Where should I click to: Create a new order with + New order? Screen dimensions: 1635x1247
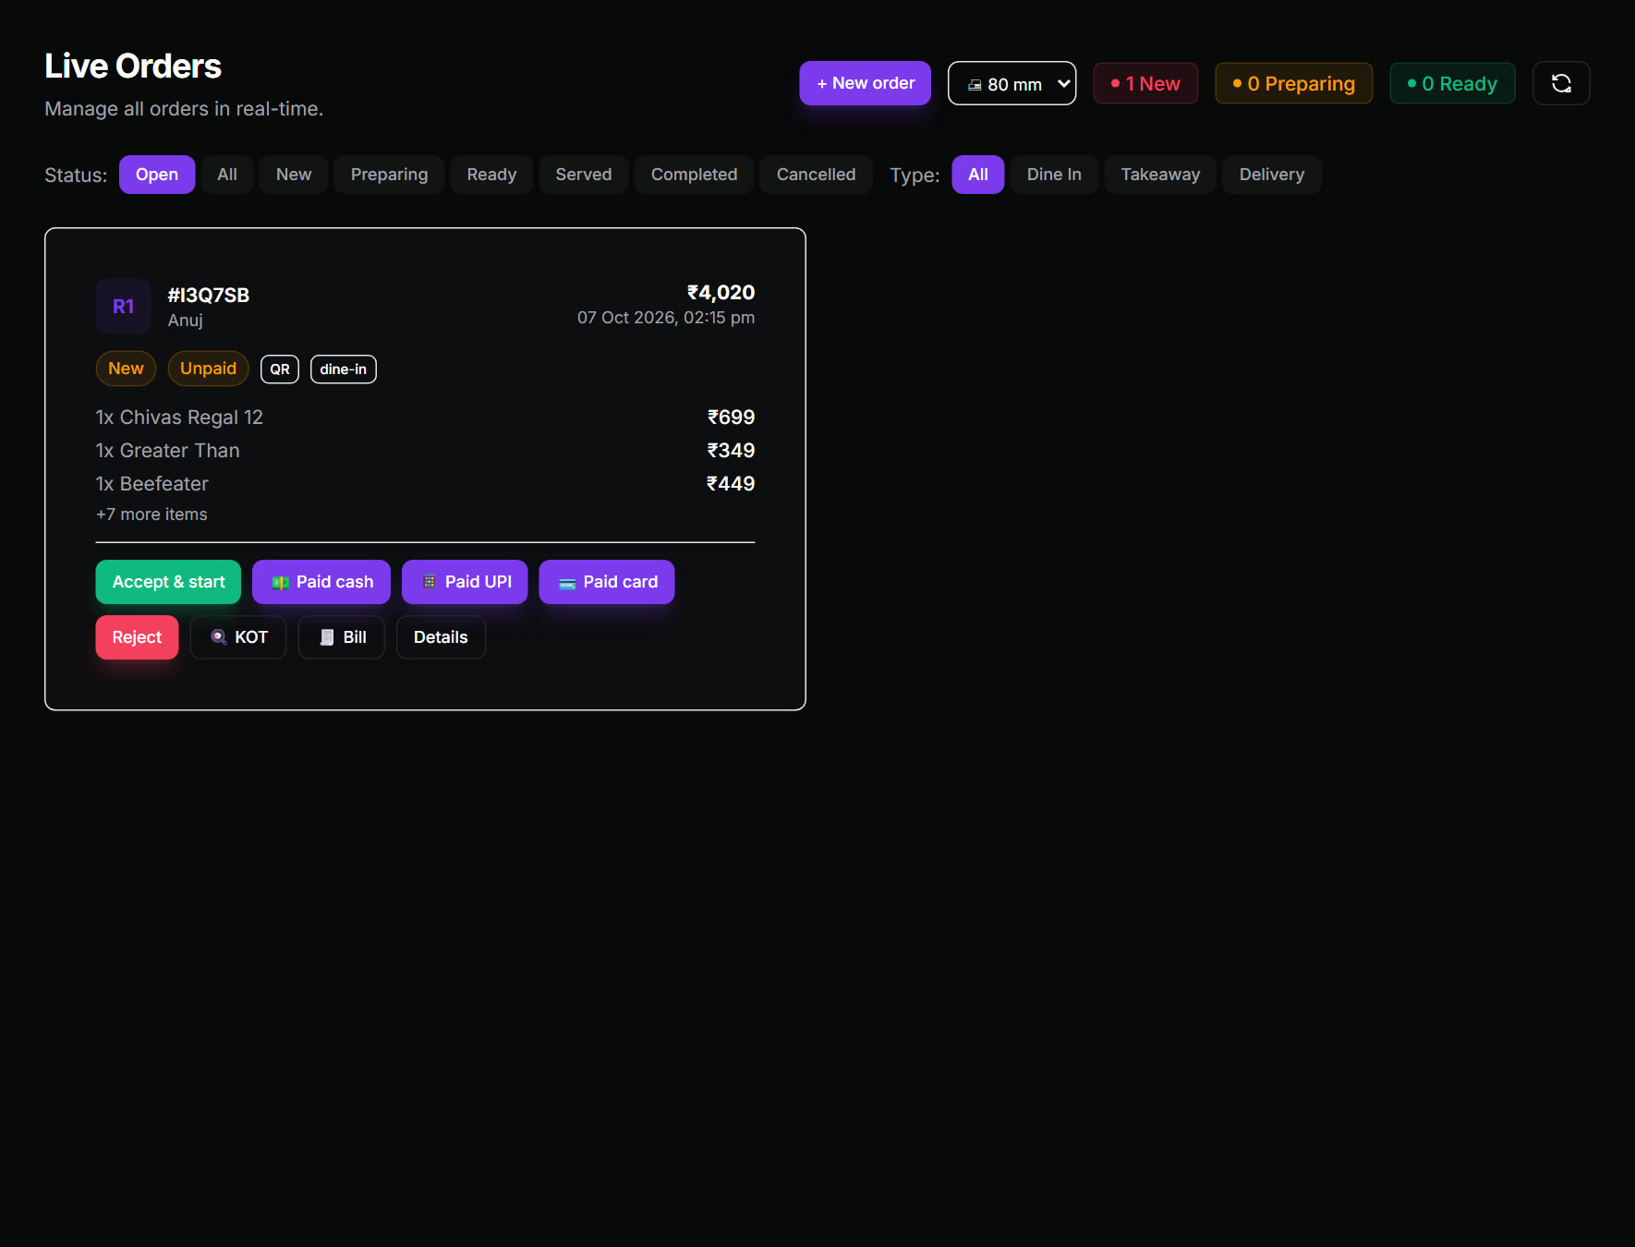point(866,83)
